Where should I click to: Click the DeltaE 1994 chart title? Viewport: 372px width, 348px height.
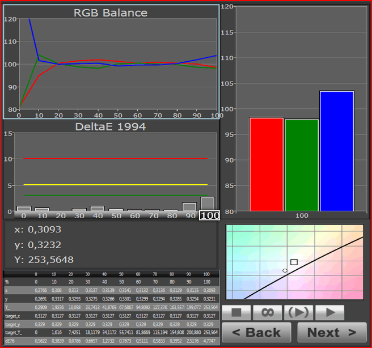111,126
